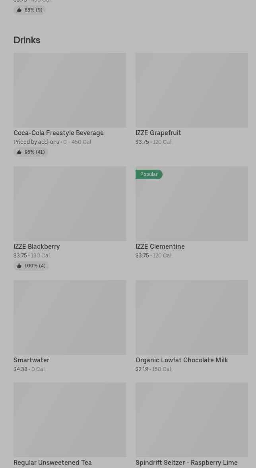Image resolution: width=256 pixels, height=468 pixels.
Task: Click the IZZE Grapefruit item name
Action: [x=158, y=133]
